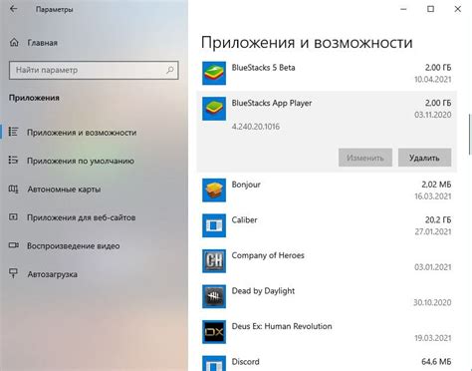This screenshot has width=472, height=371.
Task: Click date 30.10.2020 of Dead by Daylight
Action: tap(432, 302)
